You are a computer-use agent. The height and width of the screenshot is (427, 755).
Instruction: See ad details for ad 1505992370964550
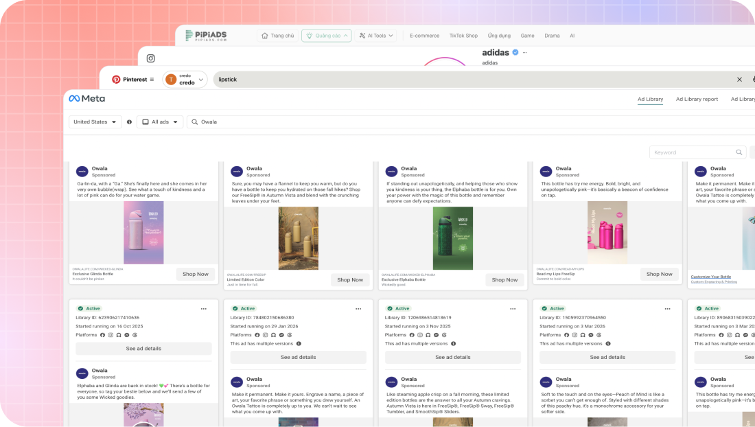(607, 357)
